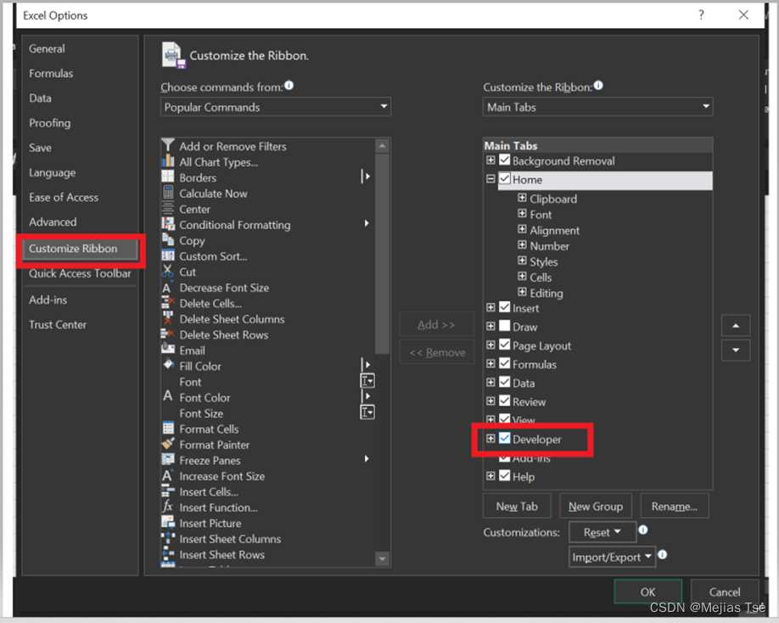Viewport: 779px width, 623px height.
Task: Click the New Tab button
Action: point(517,506)
